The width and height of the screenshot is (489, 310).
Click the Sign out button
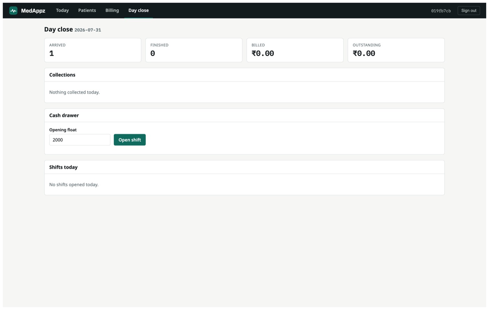469,10
